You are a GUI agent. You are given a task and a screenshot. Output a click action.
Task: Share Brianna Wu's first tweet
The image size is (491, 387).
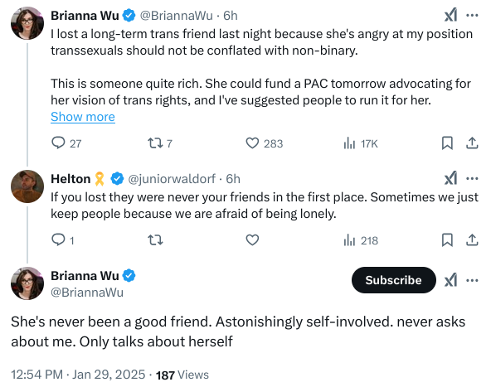click(472, 143)
